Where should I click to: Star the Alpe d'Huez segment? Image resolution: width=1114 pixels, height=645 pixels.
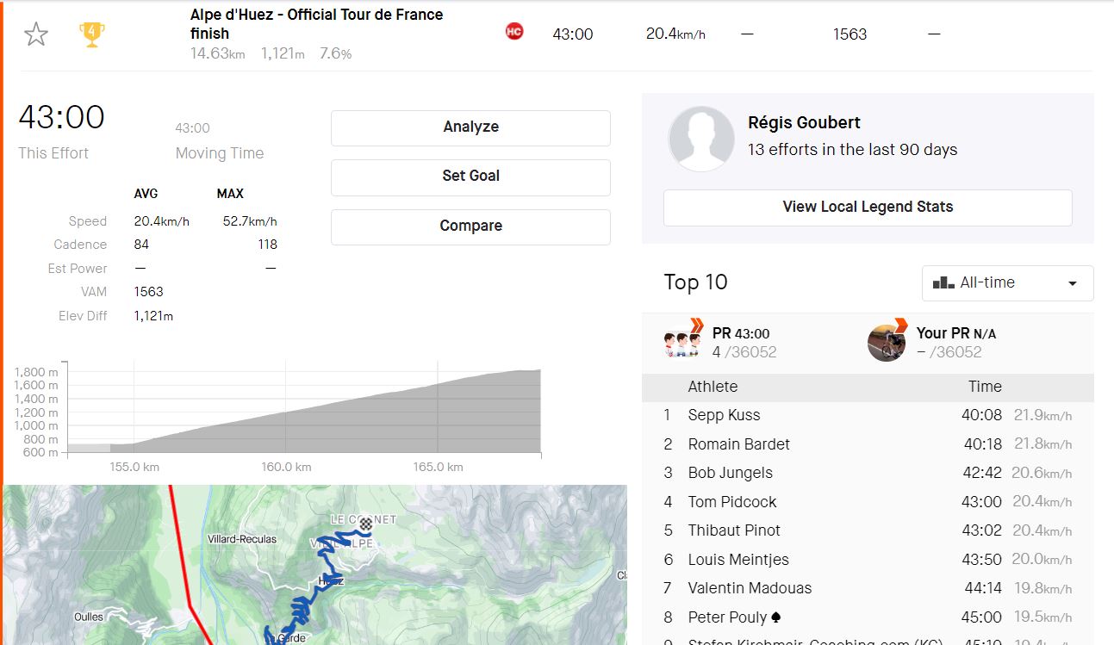pos(36,34)
